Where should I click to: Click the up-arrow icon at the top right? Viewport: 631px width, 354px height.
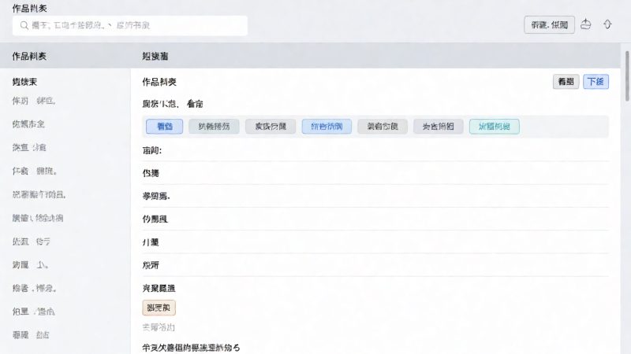click(x=607, y=24)
